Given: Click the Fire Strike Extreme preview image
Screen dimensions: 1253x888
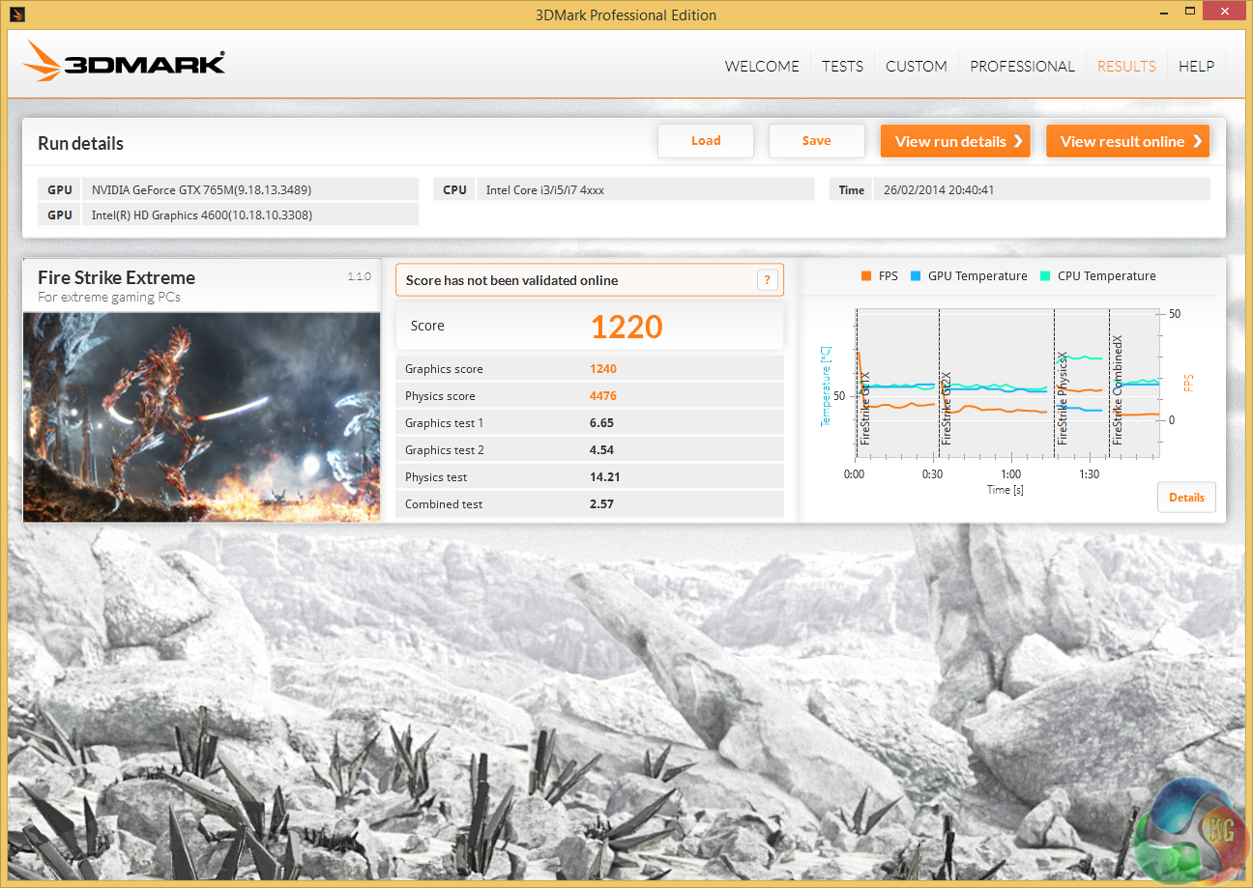Looking at the screenshot, I should [x=201, y=416].
